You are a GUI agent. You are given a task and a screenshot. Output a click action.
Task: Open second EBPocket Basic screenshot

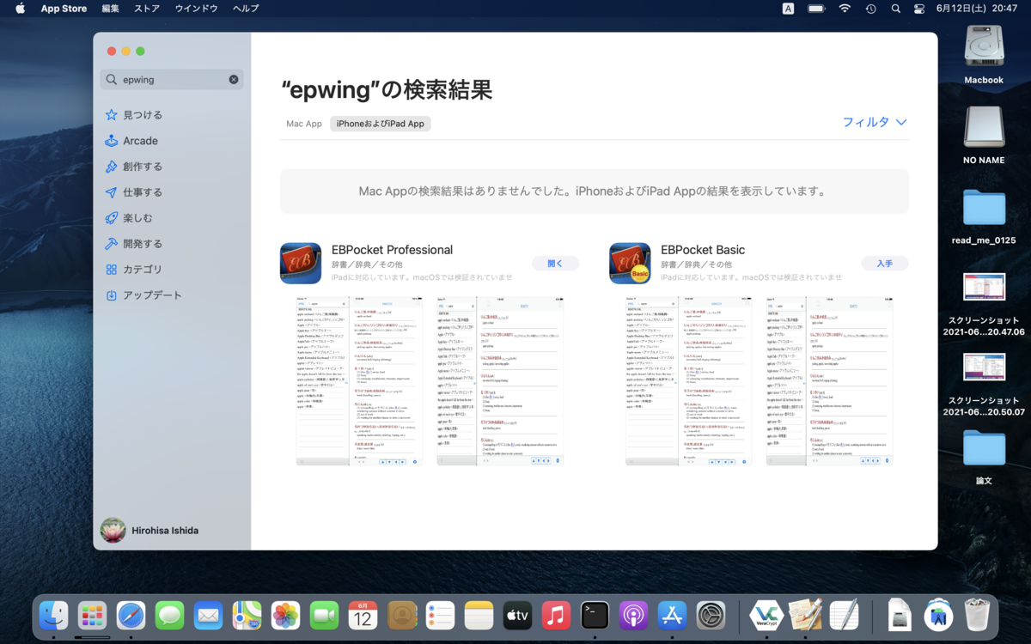pyautogui.click(x=829, y=381)
